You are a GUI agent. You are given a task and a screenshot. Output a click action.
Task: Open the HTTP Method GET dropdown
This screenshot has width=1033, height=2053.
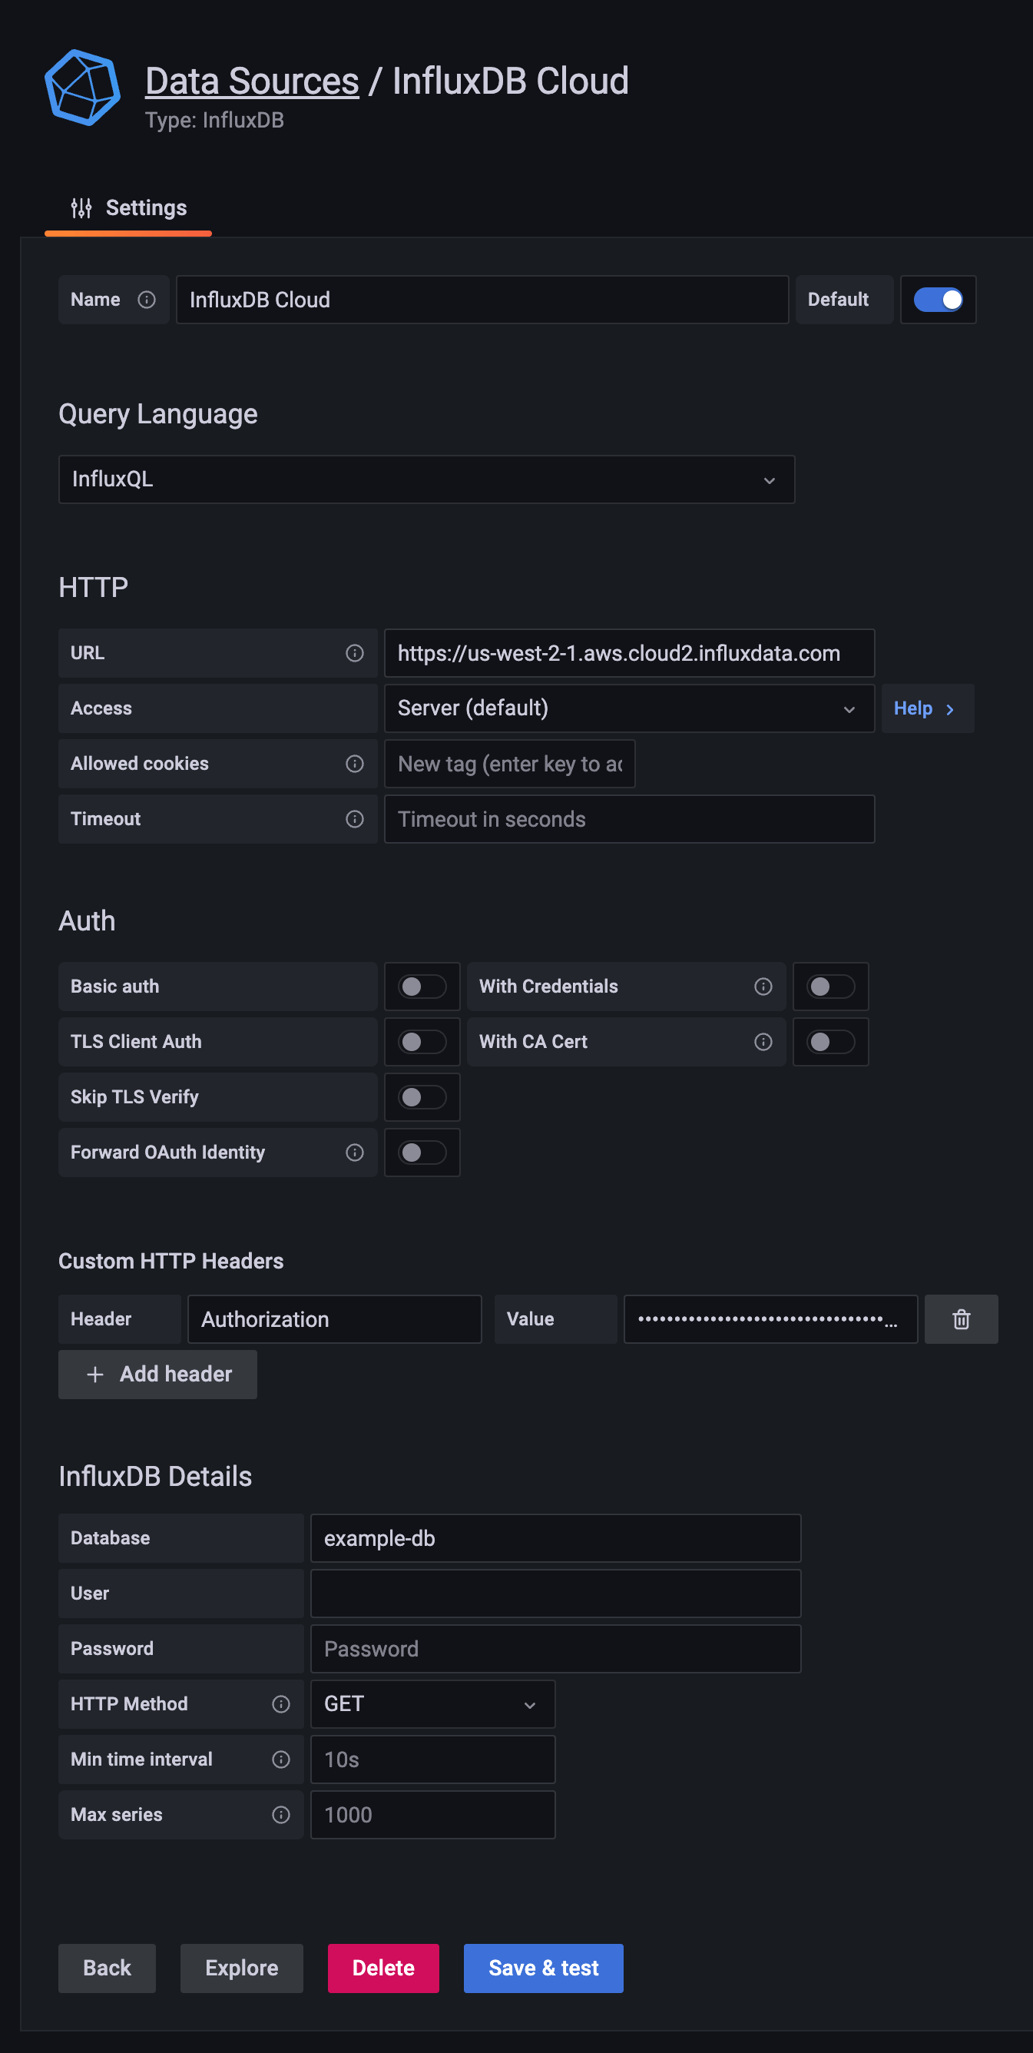pos(432,1704)
